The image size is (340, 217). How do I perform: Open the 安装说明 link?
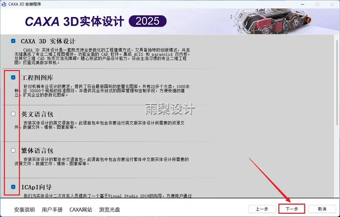click(x=24, y=210)
